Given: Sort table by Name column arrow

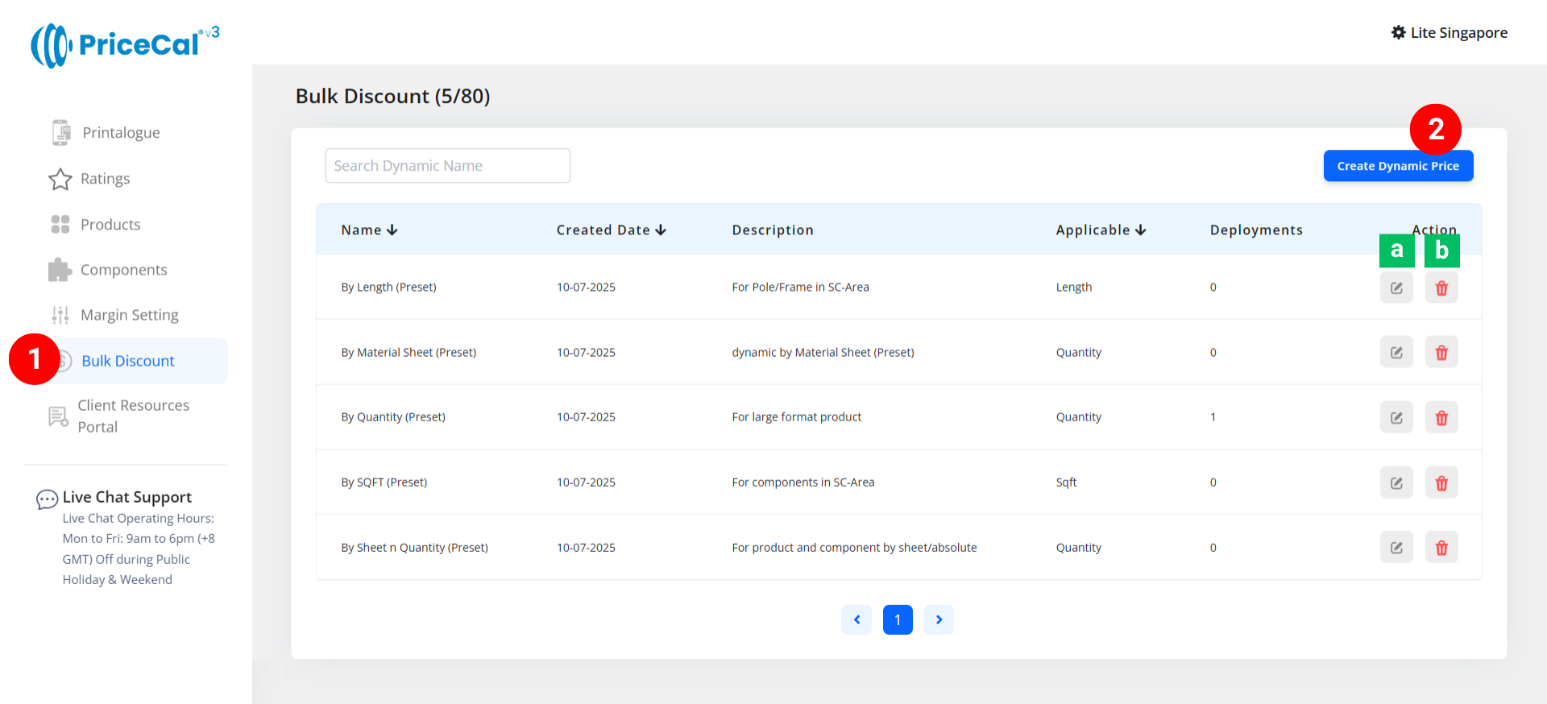Looking at the screenshot, I should tap(392, 230).
